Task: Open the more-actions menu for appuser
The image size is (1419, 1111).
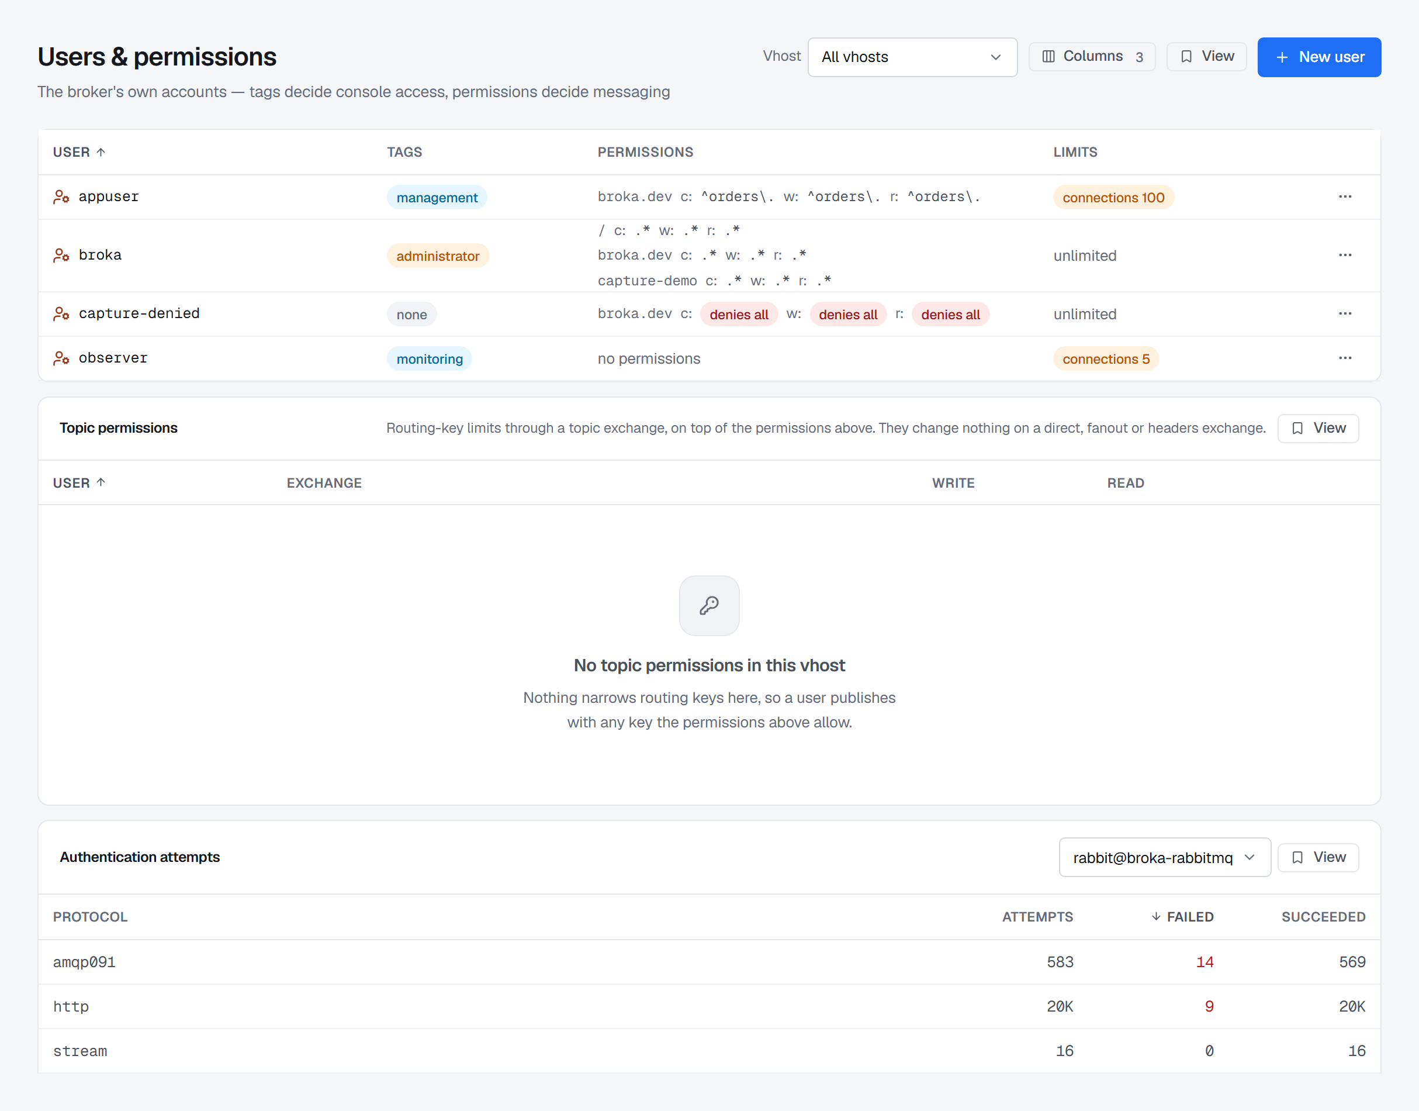Action: 1345,196
